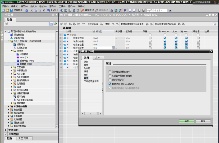The height and width of the screenshot is (143, 219).
Task: Click the Copy icon in main toolbar
Action: coord(36,10)
